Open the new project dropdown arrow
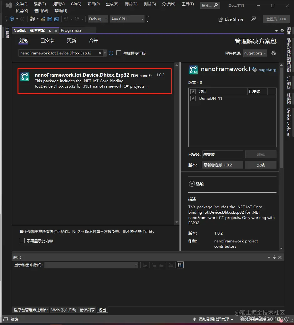This screenshot has height=325, width=294. pos(38,19)
